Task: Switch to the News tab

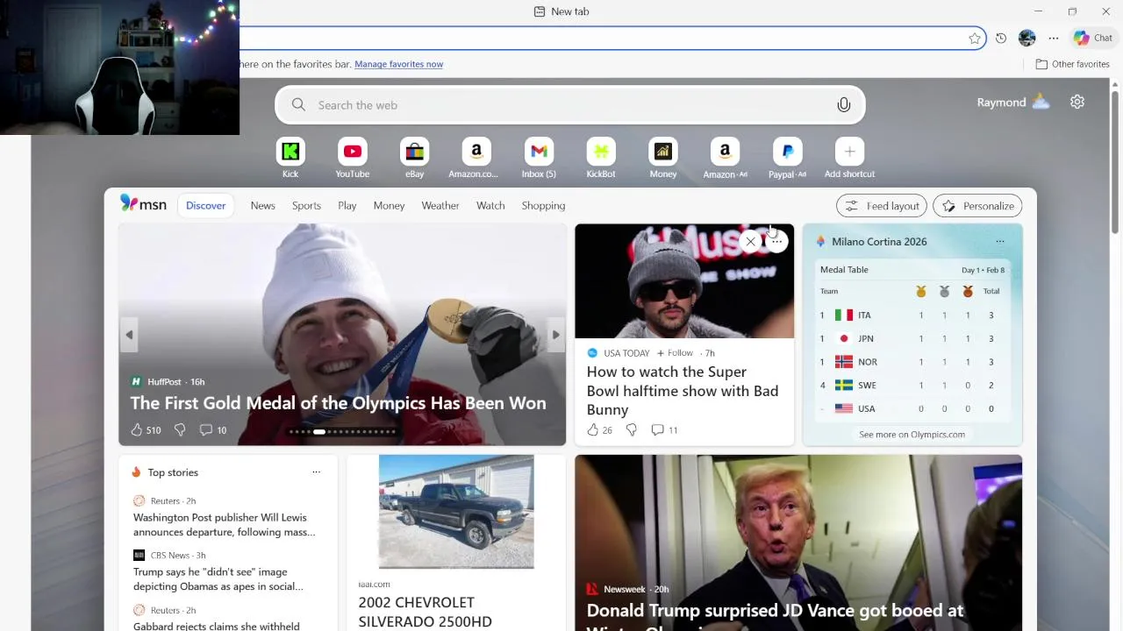Action: click(262, 205)
